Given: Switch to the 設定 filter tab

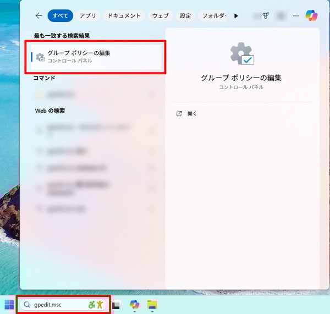Looking at the screenshot, I should point(185,16).
